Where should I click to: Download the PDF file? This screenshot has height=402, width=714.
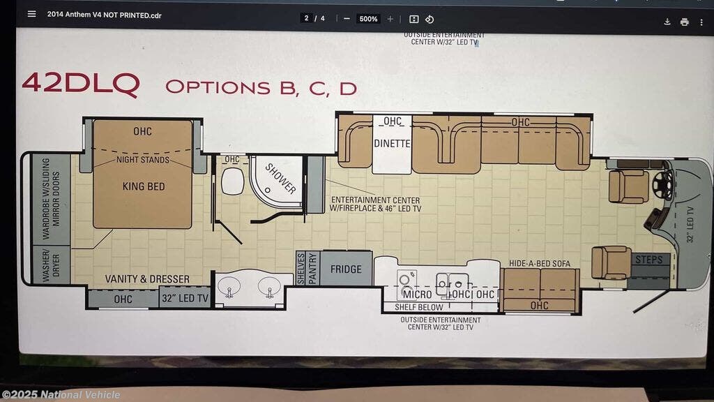[667, 22]
